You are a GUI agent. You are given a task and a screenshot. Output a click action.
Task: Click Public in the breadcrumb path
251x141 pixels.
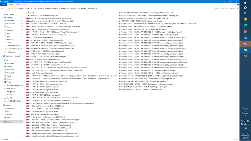click(x=40, y=9)
